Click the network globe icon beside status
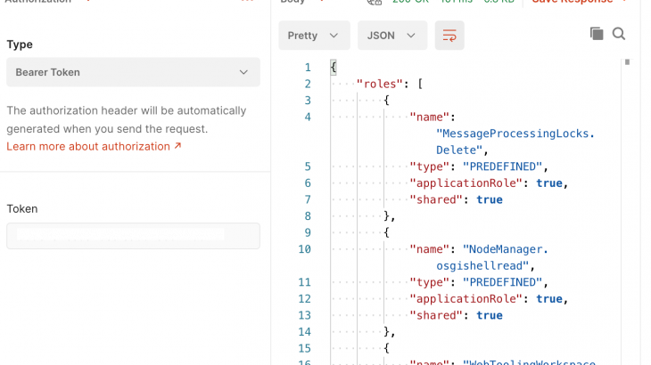651x365 pixels. pyautogui.click(x=375, y=3)
